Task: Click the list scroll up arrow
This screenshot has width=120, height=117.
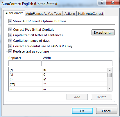Action: tap(110, 70)
